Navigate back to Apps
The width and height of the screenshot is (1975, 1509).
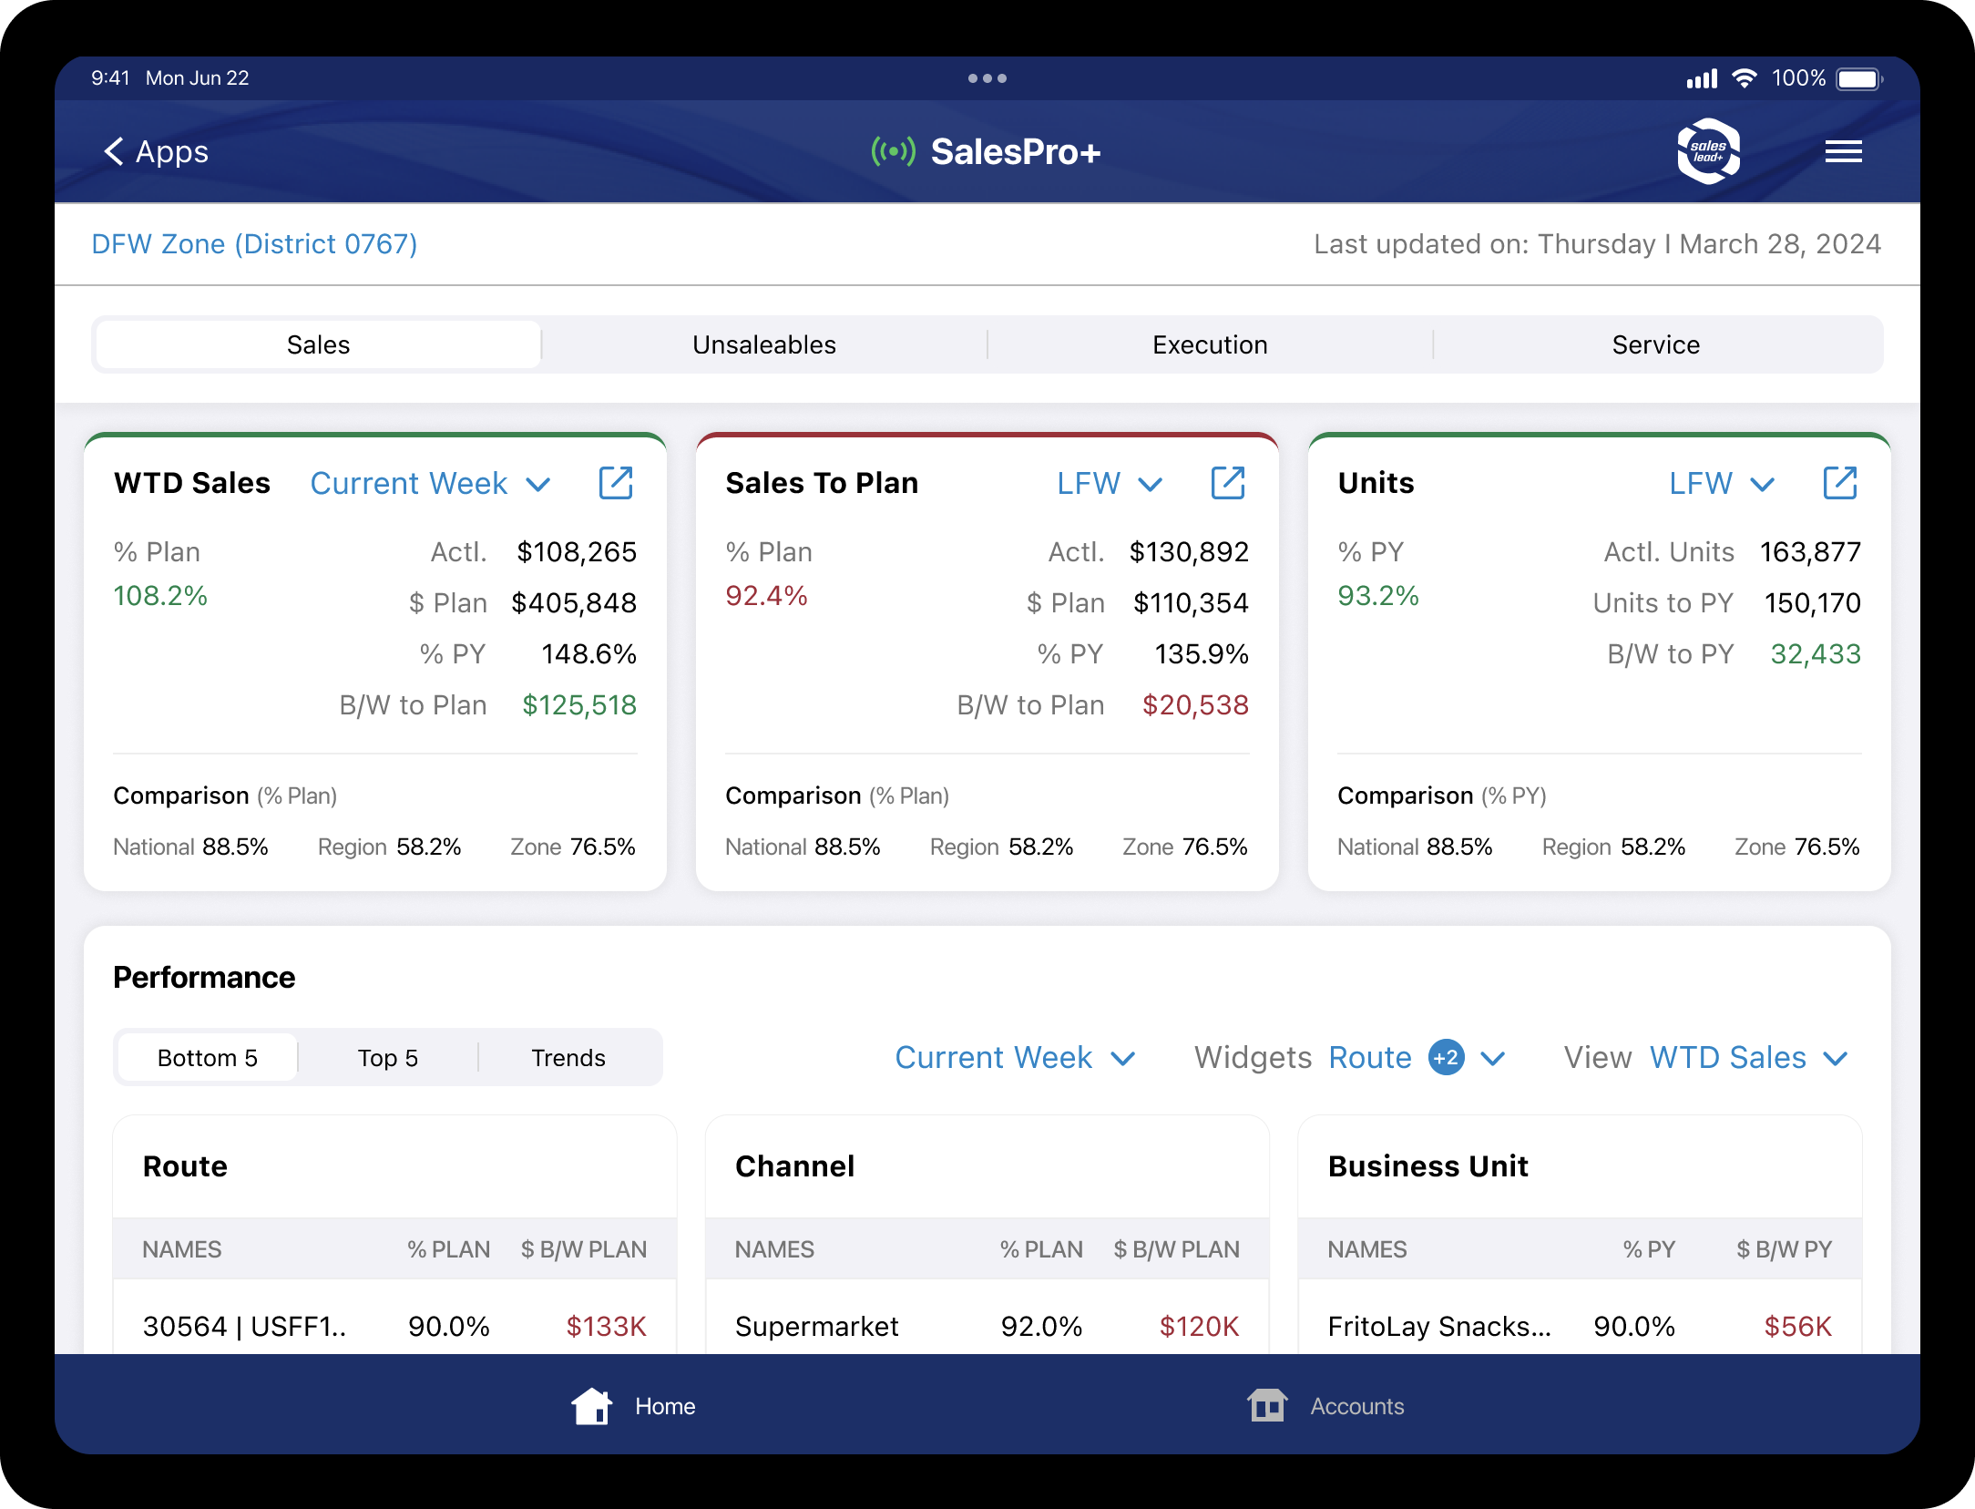pyautogui.click(x=155, y=151)
